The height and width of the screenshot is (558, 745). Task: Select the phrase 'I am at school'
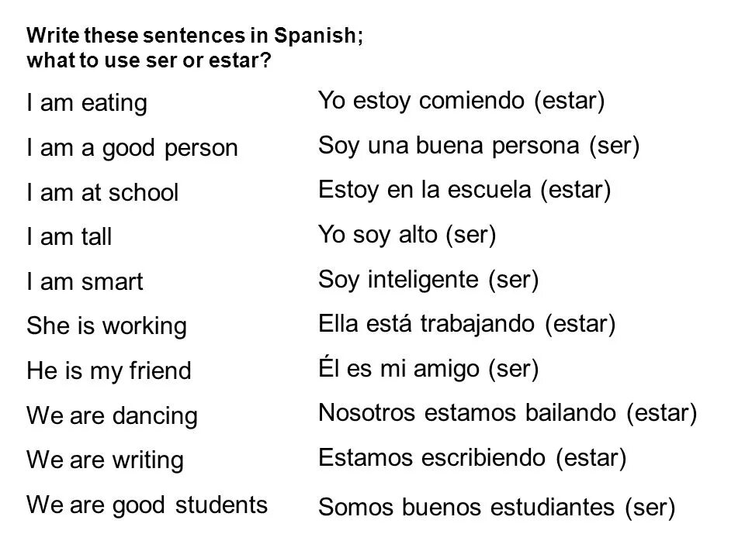[x=102, y=193]
